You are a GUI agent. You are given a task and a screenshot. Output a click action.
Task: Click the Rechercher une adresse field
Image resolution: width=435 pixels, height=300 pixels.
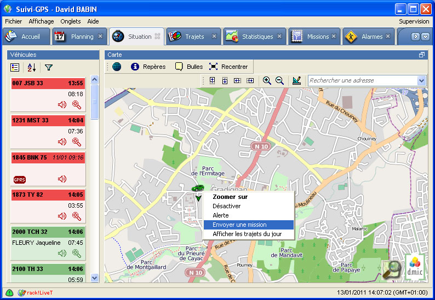tap(363, 80)
